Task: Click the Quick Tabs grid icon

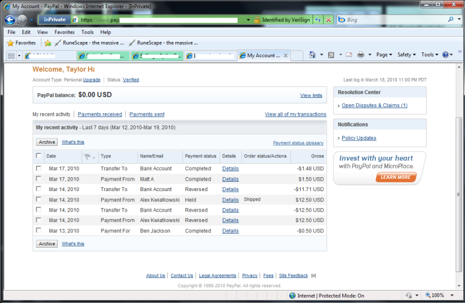Action: (x=11, y=55)
